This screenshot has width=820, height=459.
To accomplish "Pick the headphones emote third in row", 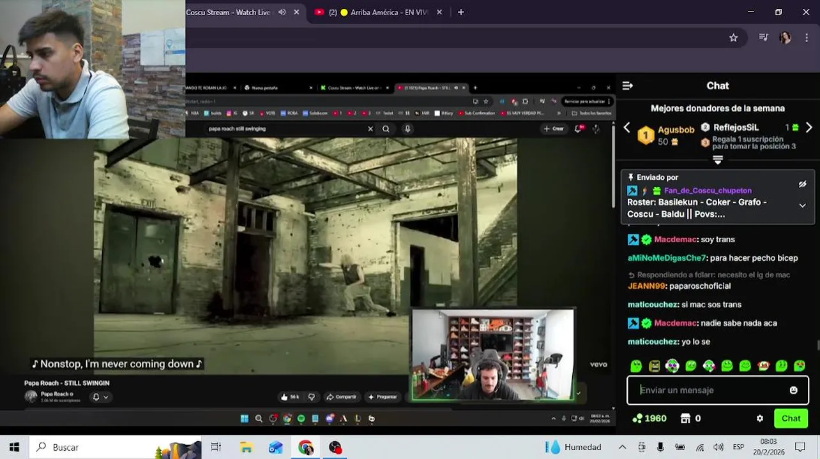I will tap(672, 366).
